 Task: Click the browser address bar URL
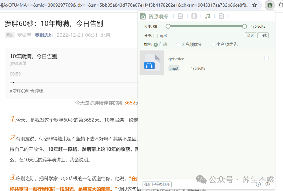[124, 5]
